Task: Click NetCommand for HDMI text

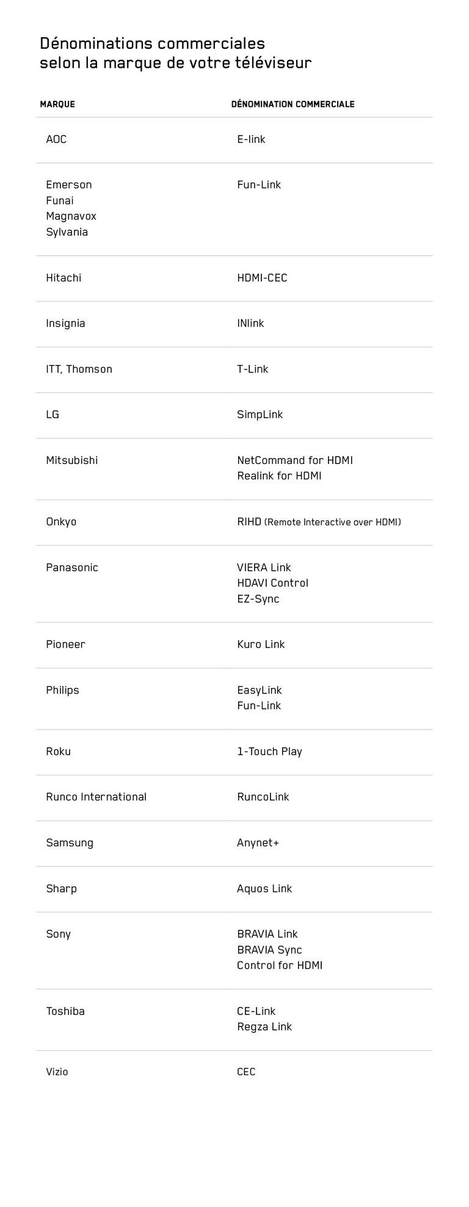Action: [295, 460]
